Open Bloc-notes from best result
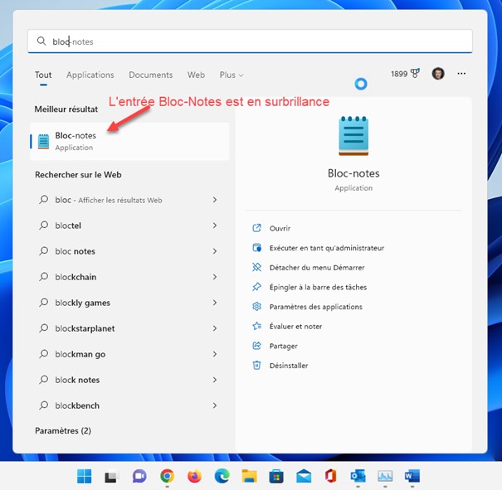This screenshot has width=502, height=490. (x=75, y=141)
